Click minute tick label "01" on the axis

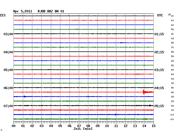[23, 126]
